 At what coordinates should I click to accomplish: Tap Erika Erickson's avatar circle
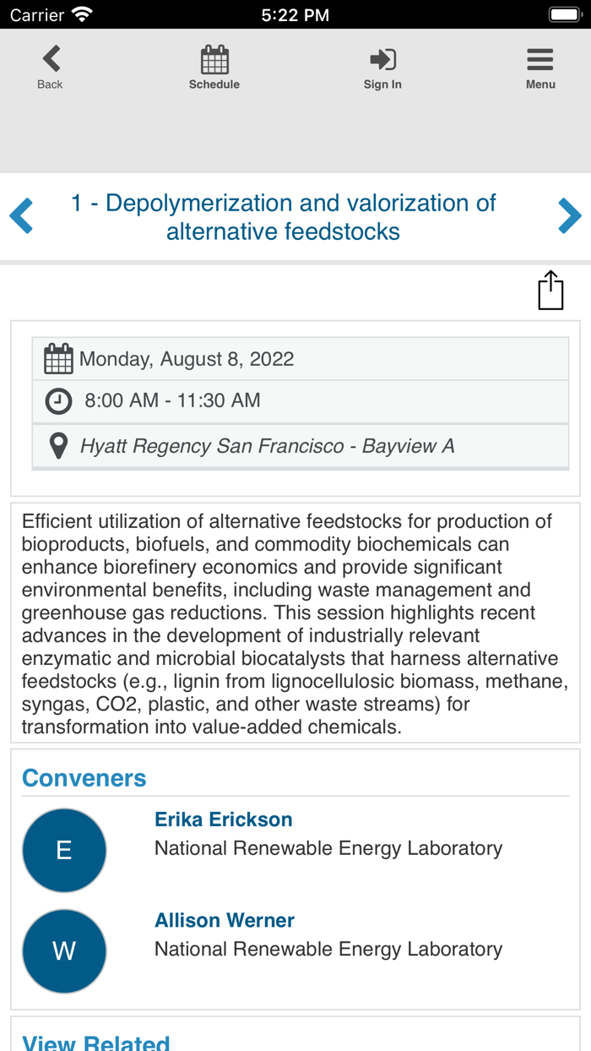point(64,850)
